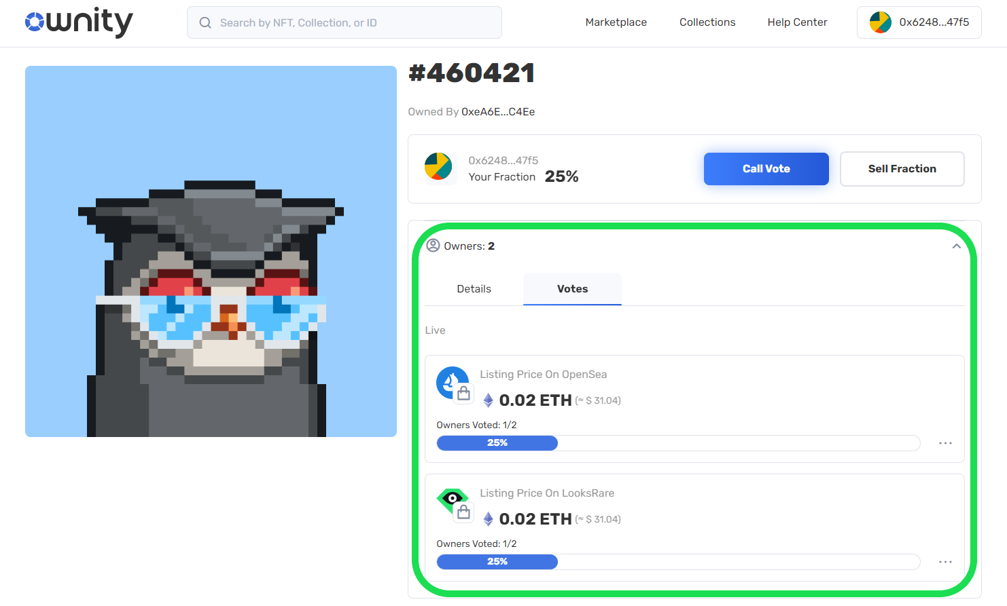The image size is (1007, 606).
Task: Collapse the Owners panel chevron
Action: click(x=956, y=246)
